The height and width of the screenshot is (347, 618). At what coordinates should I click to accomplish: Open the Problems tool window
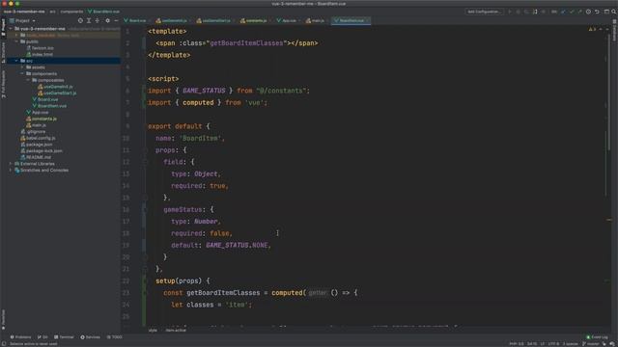pos(20,337)
